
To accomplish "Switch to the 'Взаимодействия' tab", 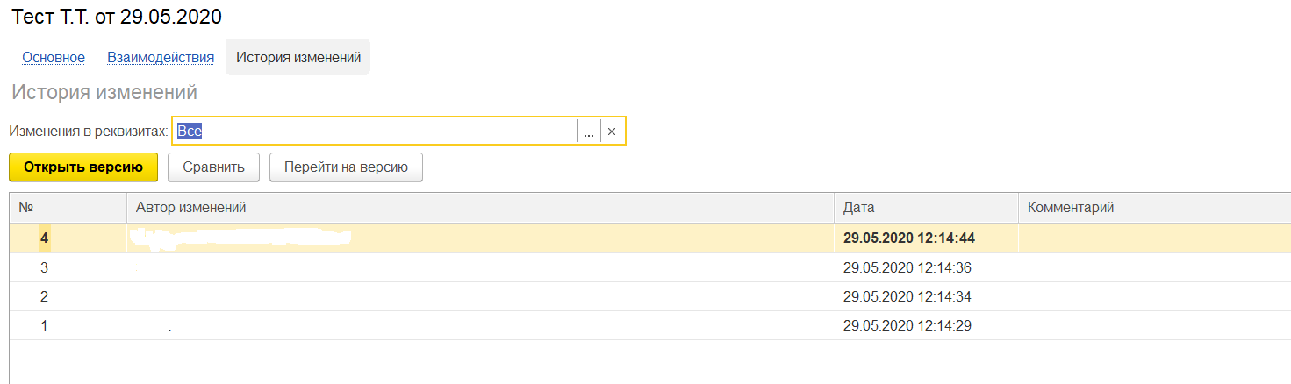I will coord(161,58).
